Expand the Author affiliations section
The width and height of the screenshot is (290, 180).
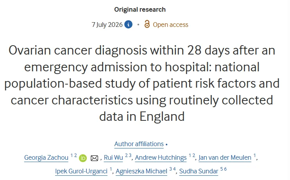tap(139, 144)
